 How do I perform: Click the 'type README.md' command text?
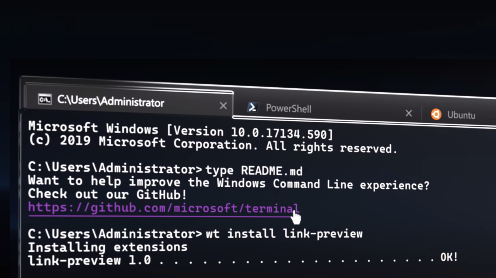tap(254, 170)
